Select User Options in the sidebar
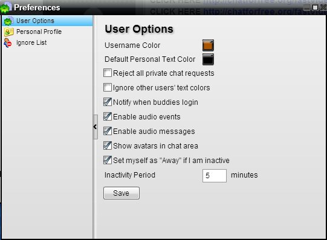 35,21
